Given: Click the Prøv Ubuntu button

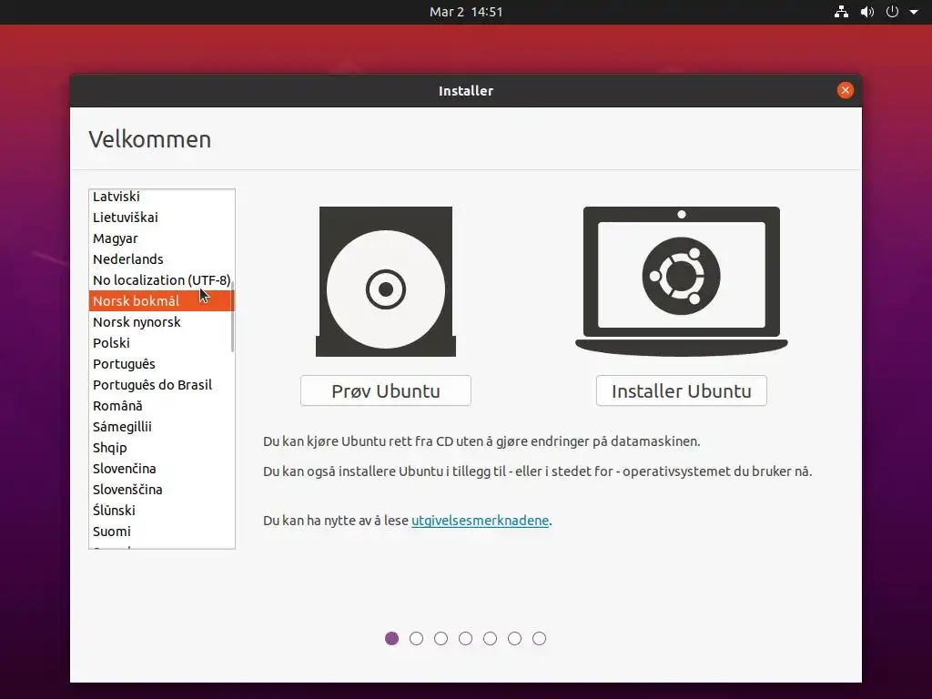Looking at the screenshot, I should 386,390.
